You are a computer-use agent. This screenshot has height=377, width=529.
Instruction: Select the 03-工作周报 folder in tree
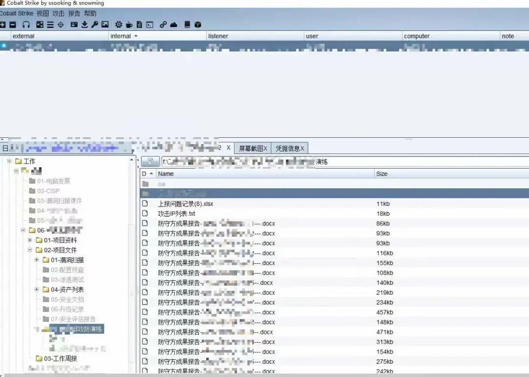(56, 358)
